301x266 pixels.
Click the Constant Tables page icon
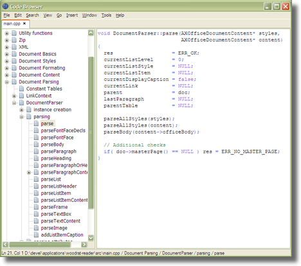pos(21,89)
